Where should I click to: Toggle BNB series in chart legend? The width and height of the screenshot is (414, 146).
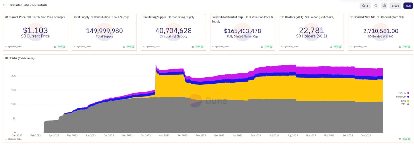(x=405, y=101)
